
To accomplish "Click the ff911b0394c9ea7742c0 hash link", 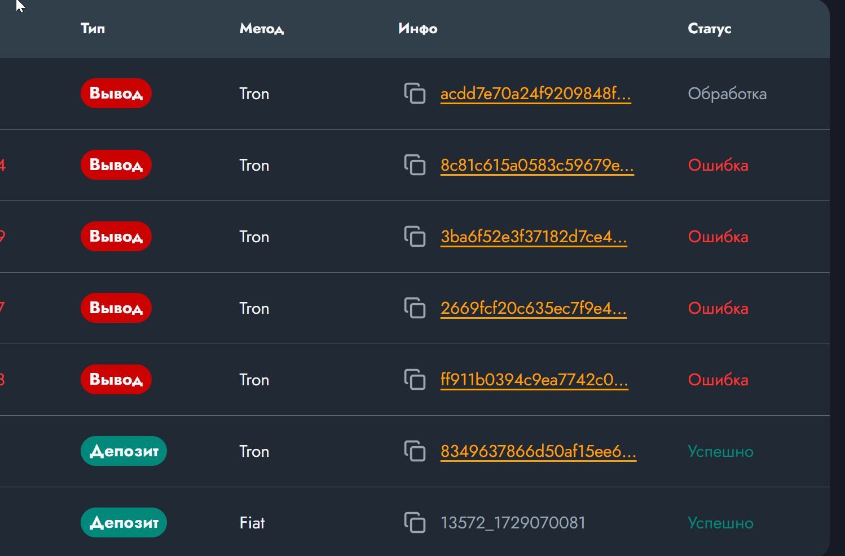I will (534, 380).
